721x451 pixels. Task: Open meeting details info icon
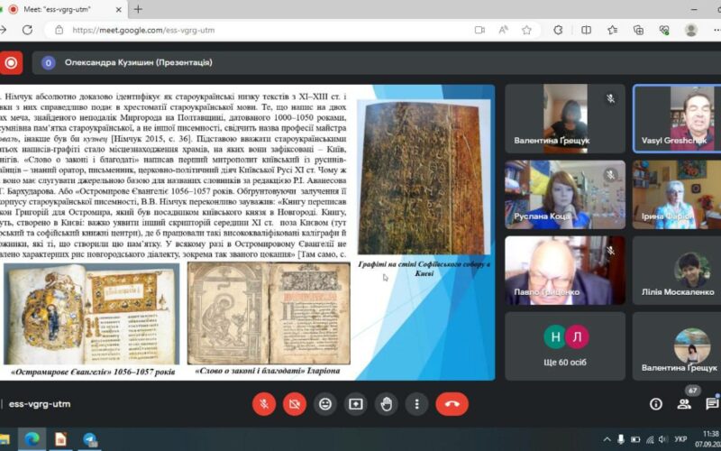(656, 404)
